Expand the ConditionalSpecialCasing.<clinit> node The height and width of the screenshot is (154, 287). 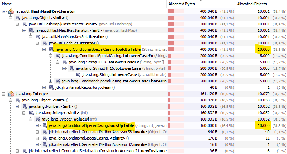point(38,138)
